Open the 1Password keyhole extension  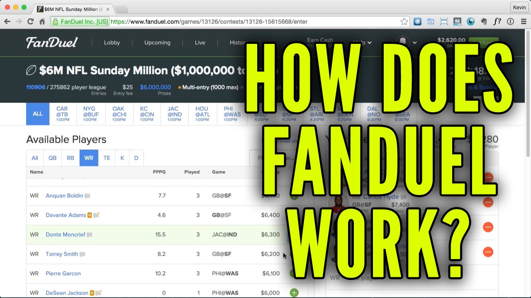click(511, 22)
